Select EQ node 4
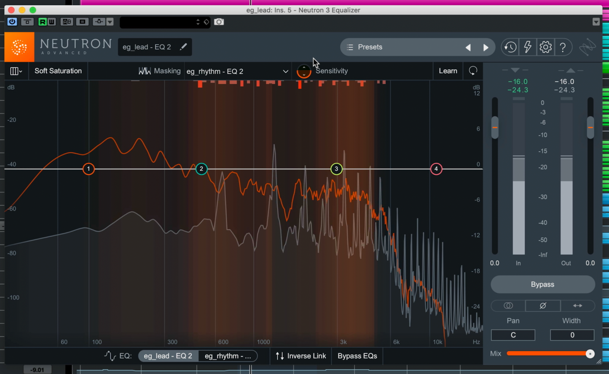 [436, 169]
